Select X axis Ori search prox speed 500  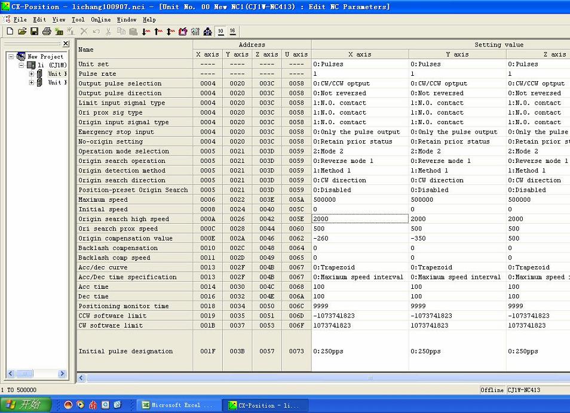point(360,229)
